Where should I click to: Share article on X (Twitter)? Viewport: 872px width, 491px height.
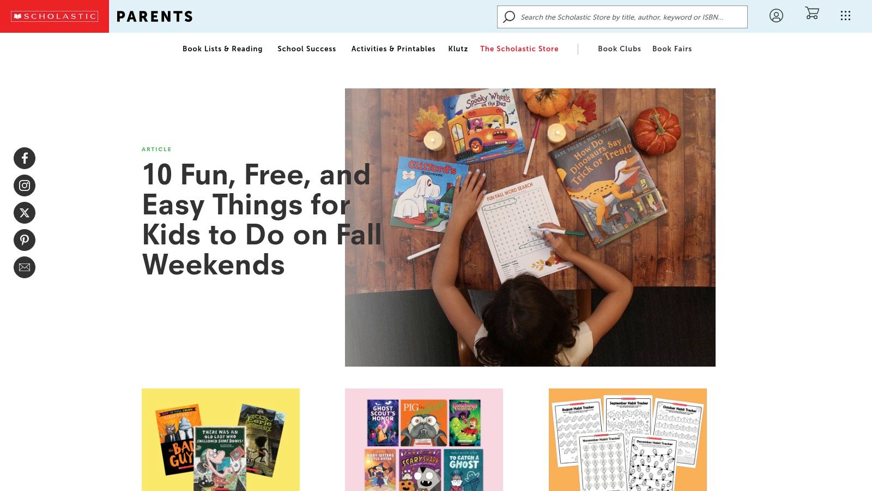(x=25, y=213)
